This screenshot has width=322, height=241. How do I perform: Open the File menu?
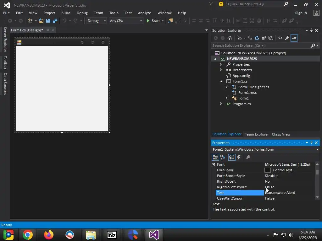(x=6, y=13)
